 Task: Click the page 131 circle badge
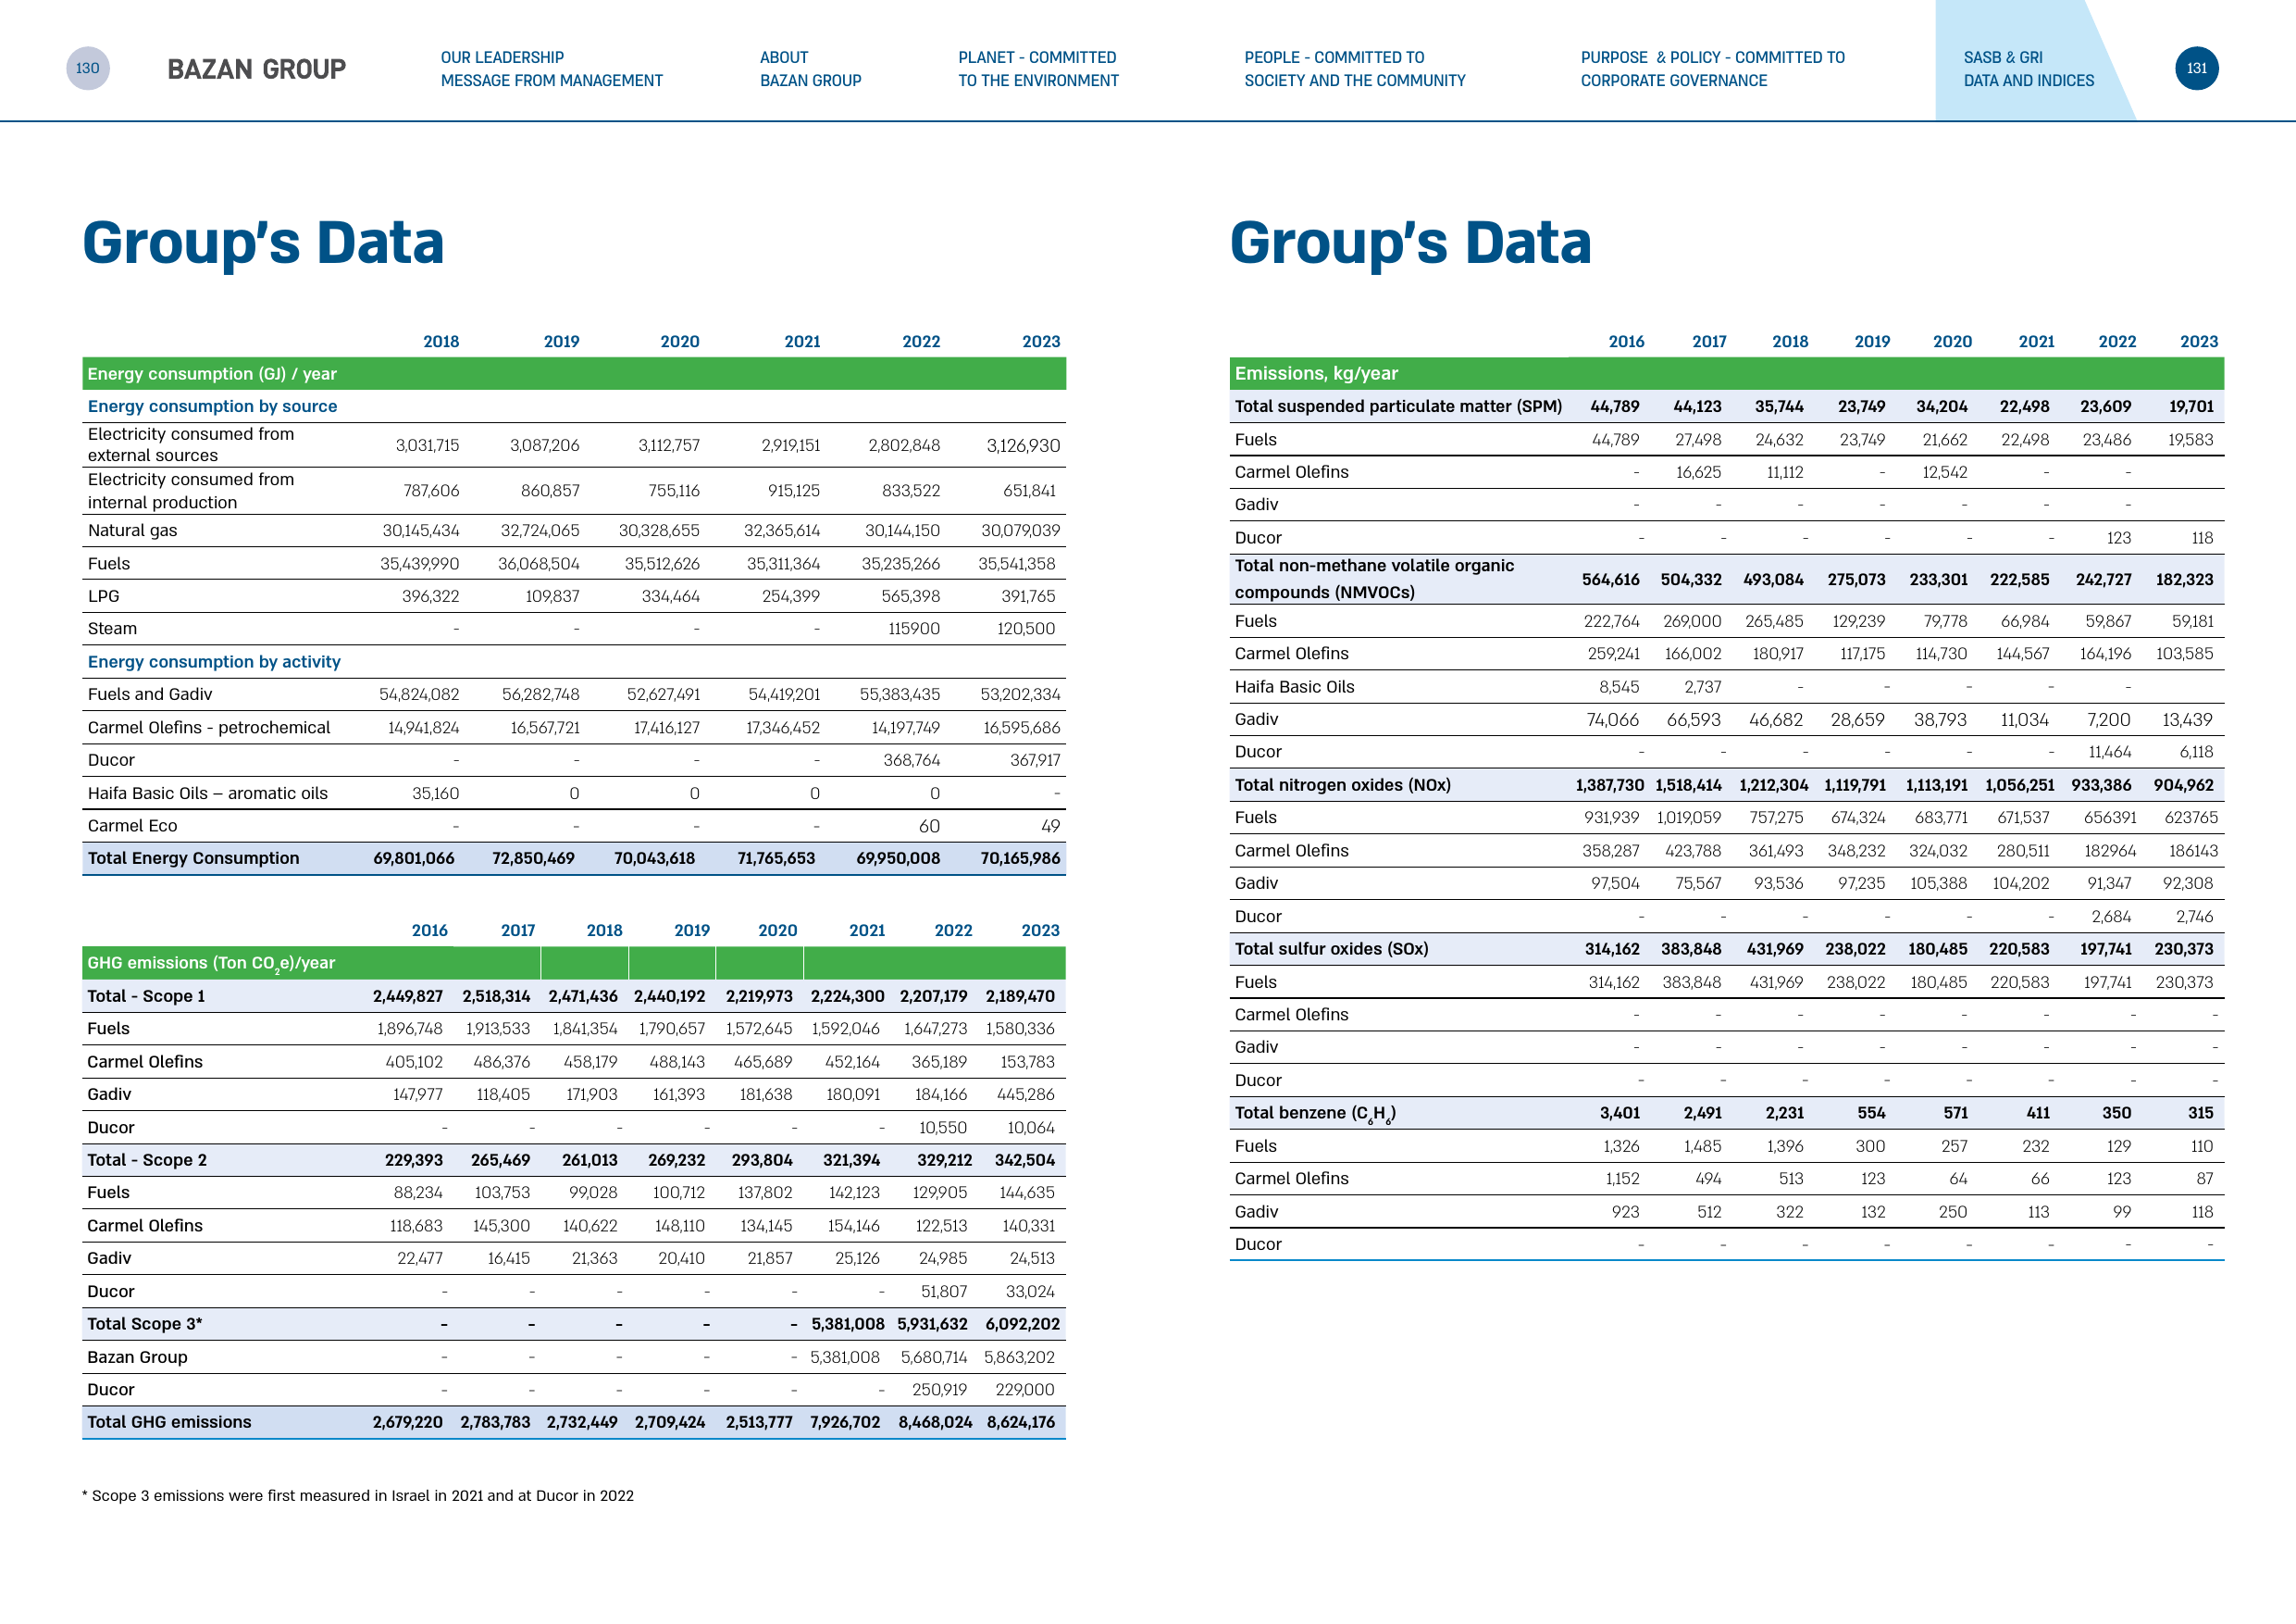(x=2196, y=68)
